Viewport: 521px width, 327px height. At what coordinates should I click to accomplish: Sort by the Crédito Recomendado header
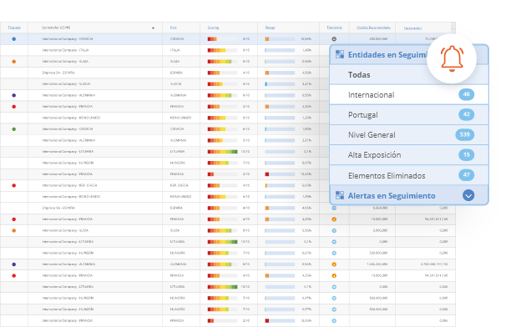click(x=373, y=28)
